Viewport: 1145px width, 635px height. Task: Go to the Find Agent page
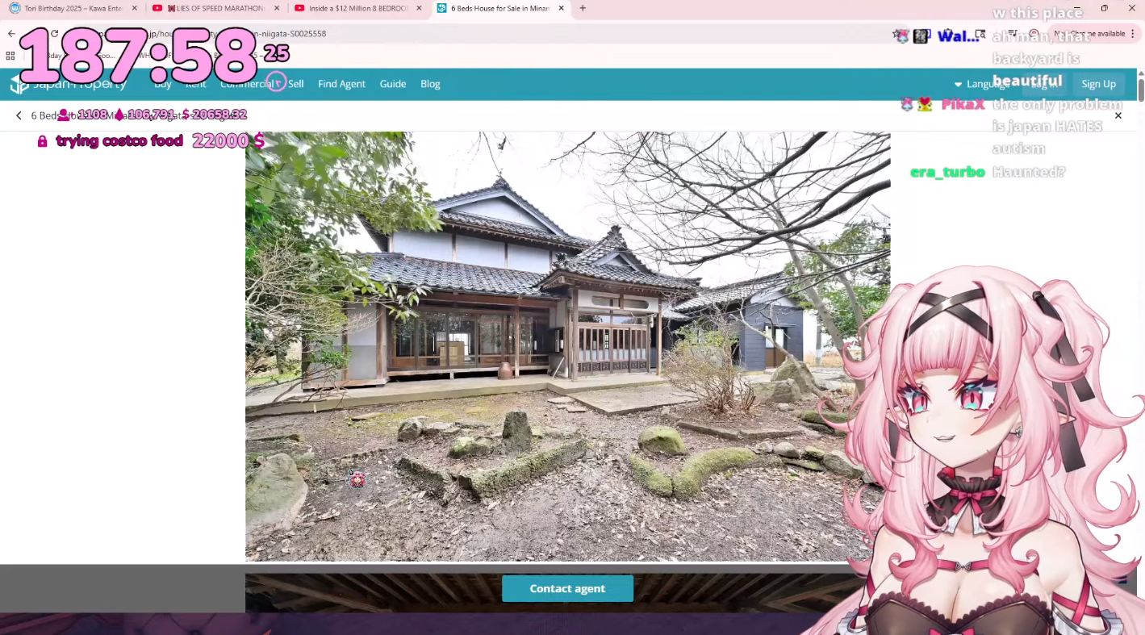[341, 84]
